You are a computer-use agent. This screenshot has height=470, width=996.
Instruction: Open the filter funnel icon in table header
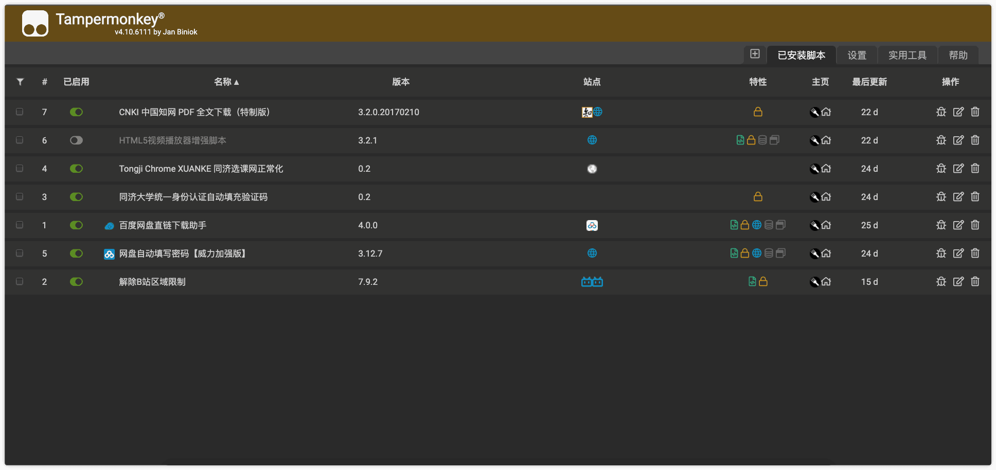[20, 82]
